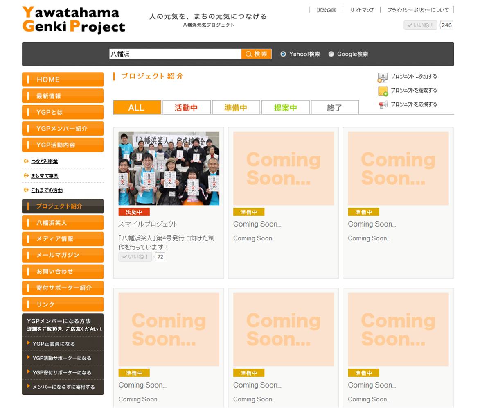
Task: Click the arrow icon beside これまでの活動
Action: (26, 190)
